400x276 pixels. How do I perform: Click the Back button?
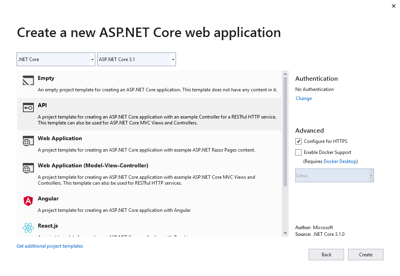pos(326,254)
